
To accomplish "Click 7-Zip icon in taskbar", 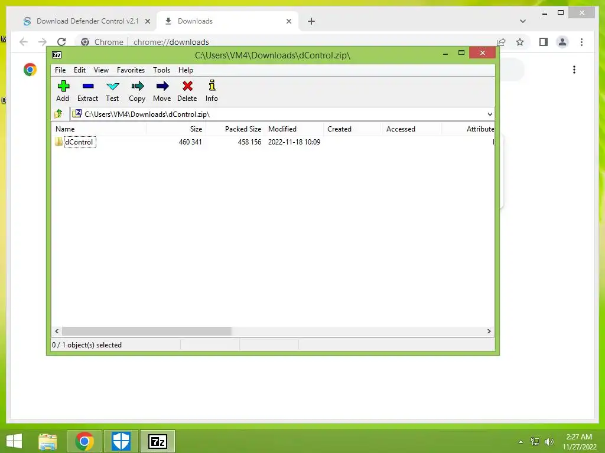I will (x=158, y=441).
